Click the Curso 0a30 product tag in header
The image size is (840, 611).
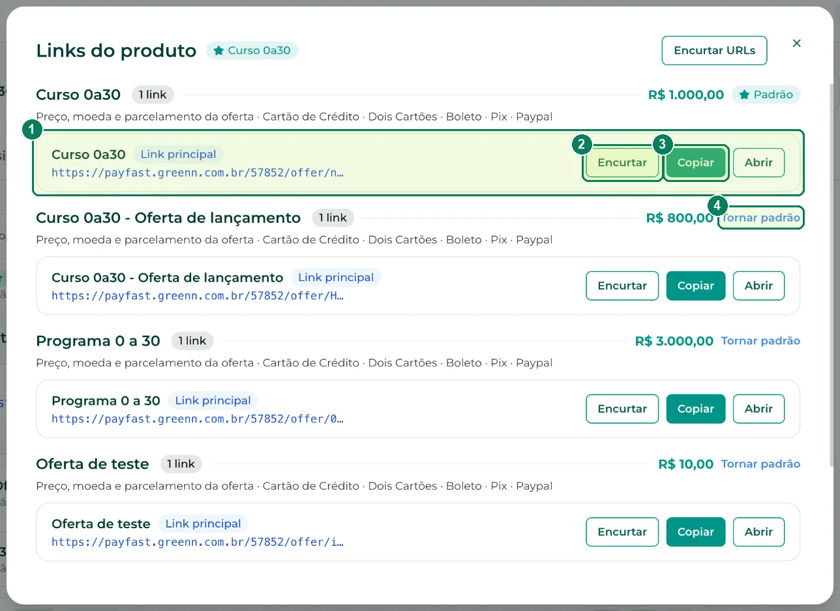252,50
